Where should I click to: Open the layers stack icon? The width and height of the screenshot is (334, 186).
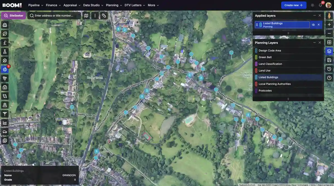(x=329, y=51)
